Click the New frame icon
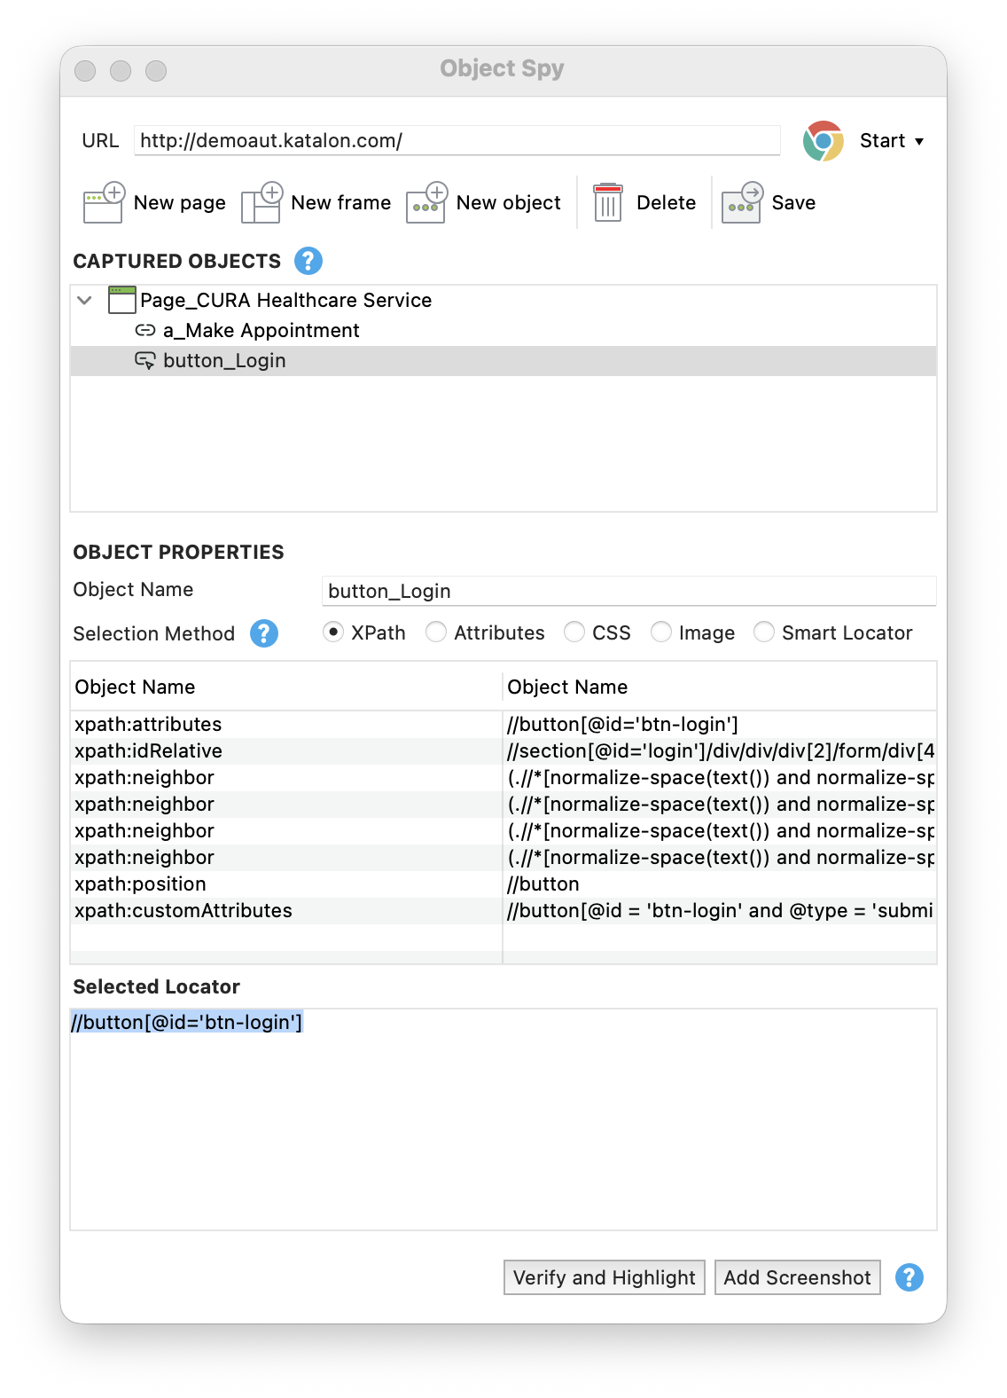This screenshot has width=1007, height=1398. click(262, 202)
